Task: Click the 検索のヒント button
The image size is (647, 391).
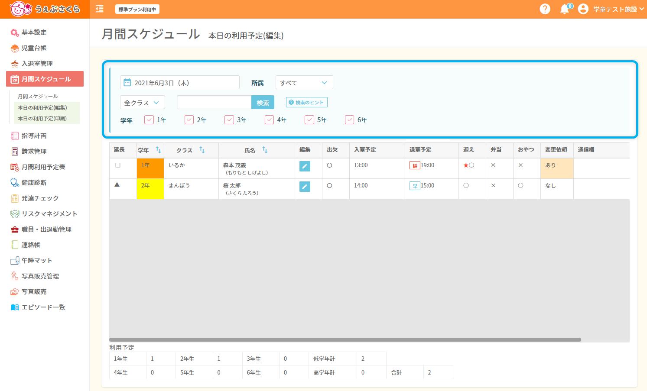Action: pos(306,102)
